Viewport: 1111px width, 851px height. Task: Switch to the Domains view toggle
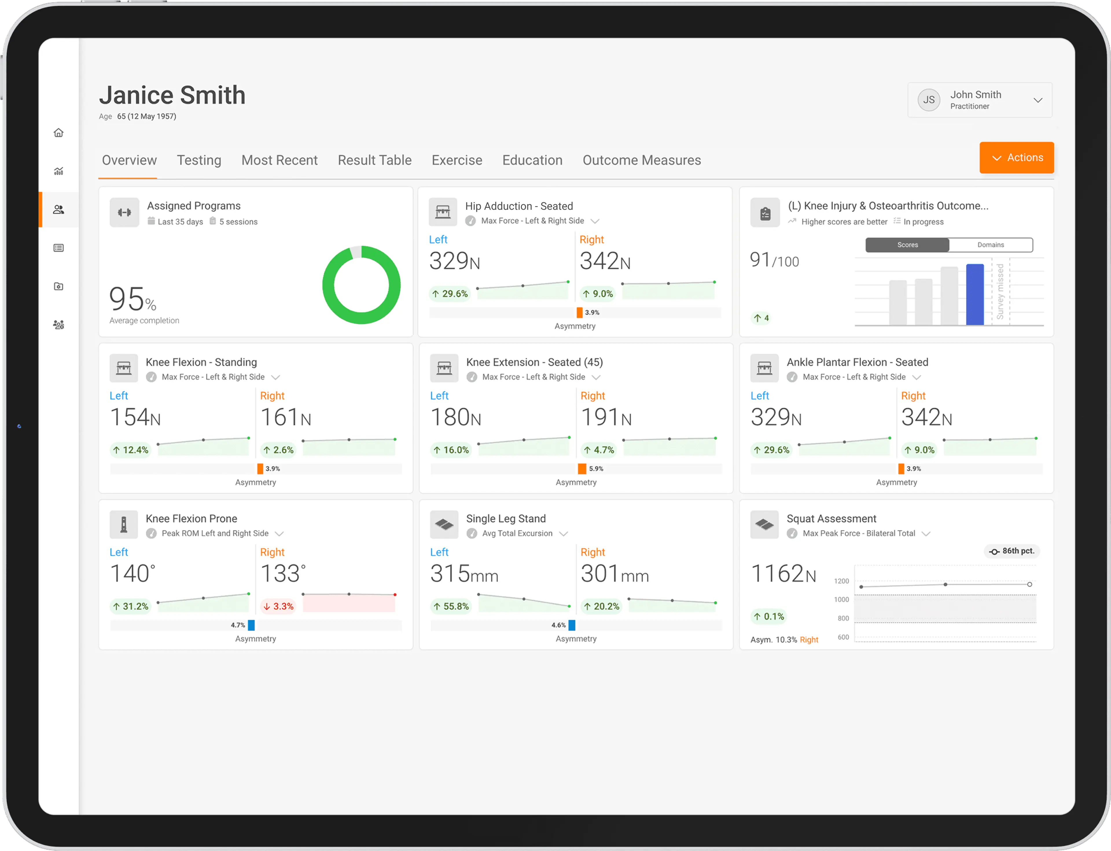pyautogui.click(x=990, y=245)
